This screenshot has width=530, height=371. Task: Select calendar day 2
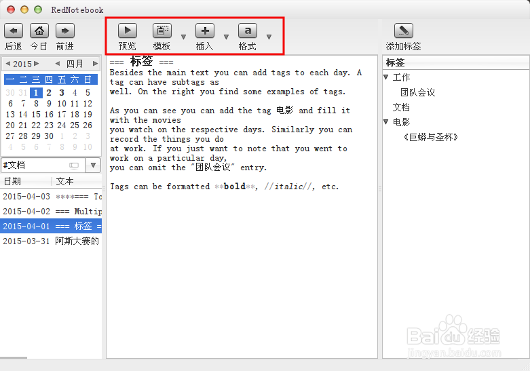(x=49, y=93)
